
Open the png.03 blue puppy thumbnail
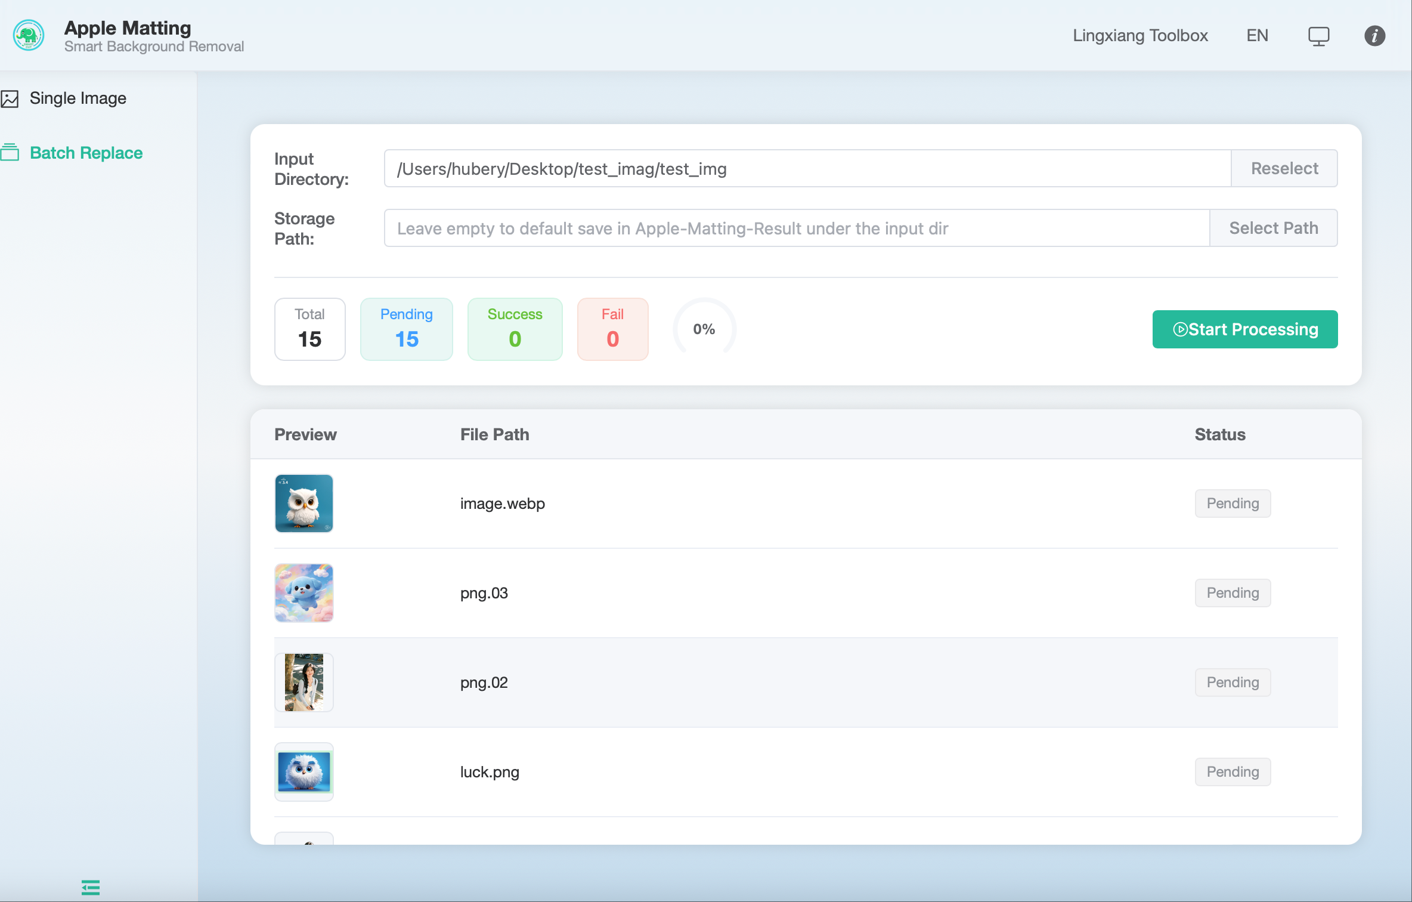tap(304, 593)
